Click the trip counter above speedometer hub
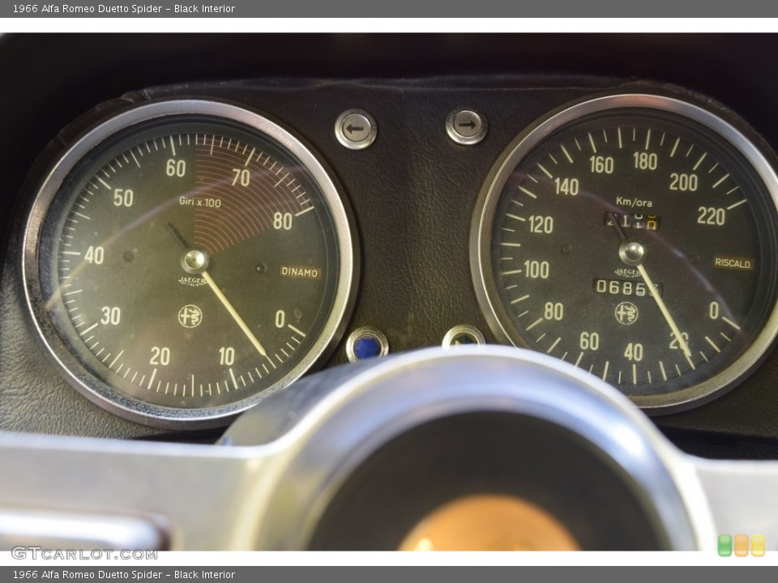778x583 pixels. (631, 220)
